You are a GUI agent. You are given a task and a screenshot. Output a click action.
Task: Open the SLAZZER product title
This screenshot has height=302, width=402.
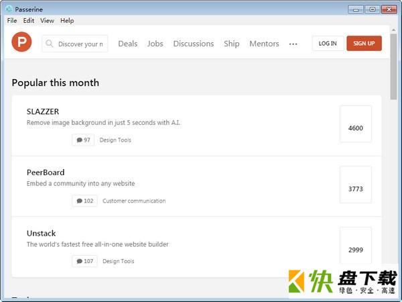point(43,111)
